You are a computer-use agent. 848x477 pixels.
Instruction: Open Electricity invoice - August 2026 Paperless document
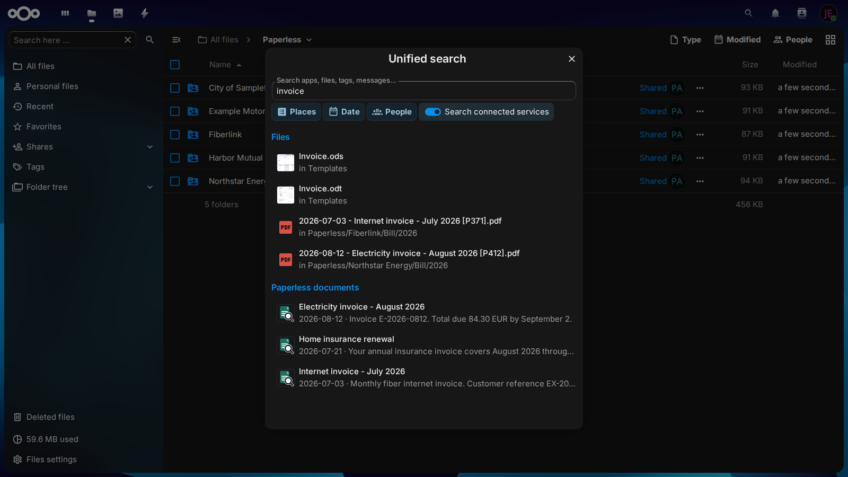424,313
